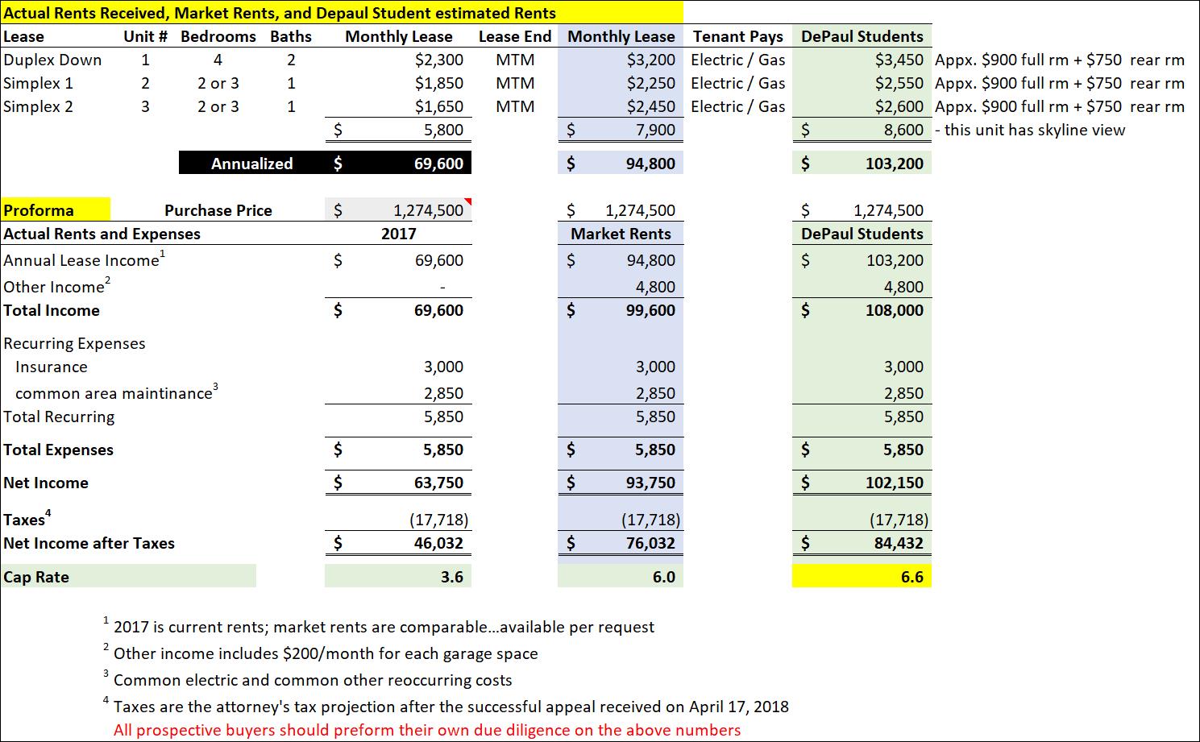Click the 'Duplex Down' lease row label
1200x742 pixels.
pos(52,60)
